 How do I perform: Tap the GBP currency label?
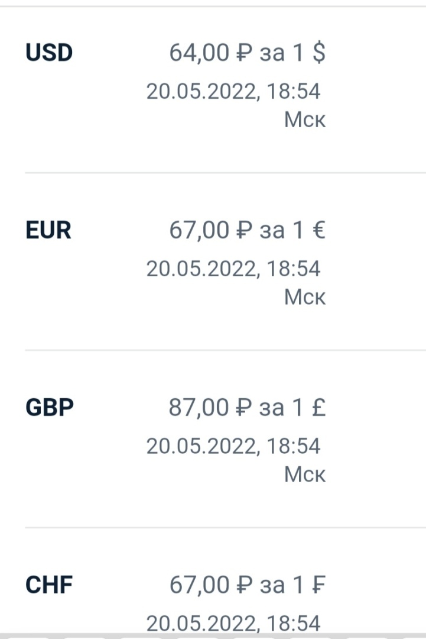(x=50, y=408)
